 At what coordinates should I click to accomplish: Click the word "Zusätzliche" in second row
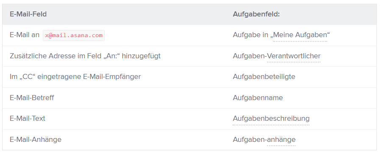pyautogui.click(x=28, y=56)
